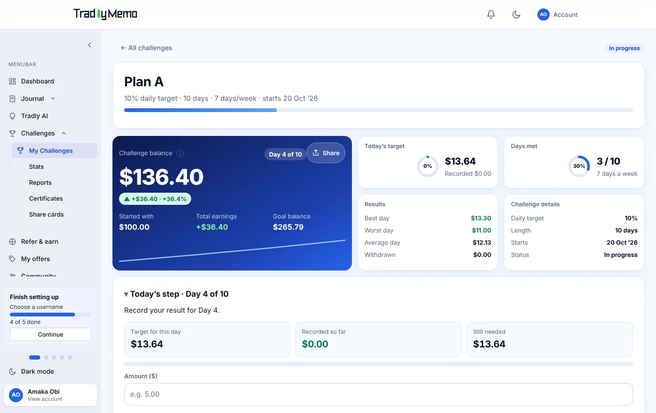Screen dimensions: 656x413
Task: Go back to All challenges
Action: [x=146, y=48]
